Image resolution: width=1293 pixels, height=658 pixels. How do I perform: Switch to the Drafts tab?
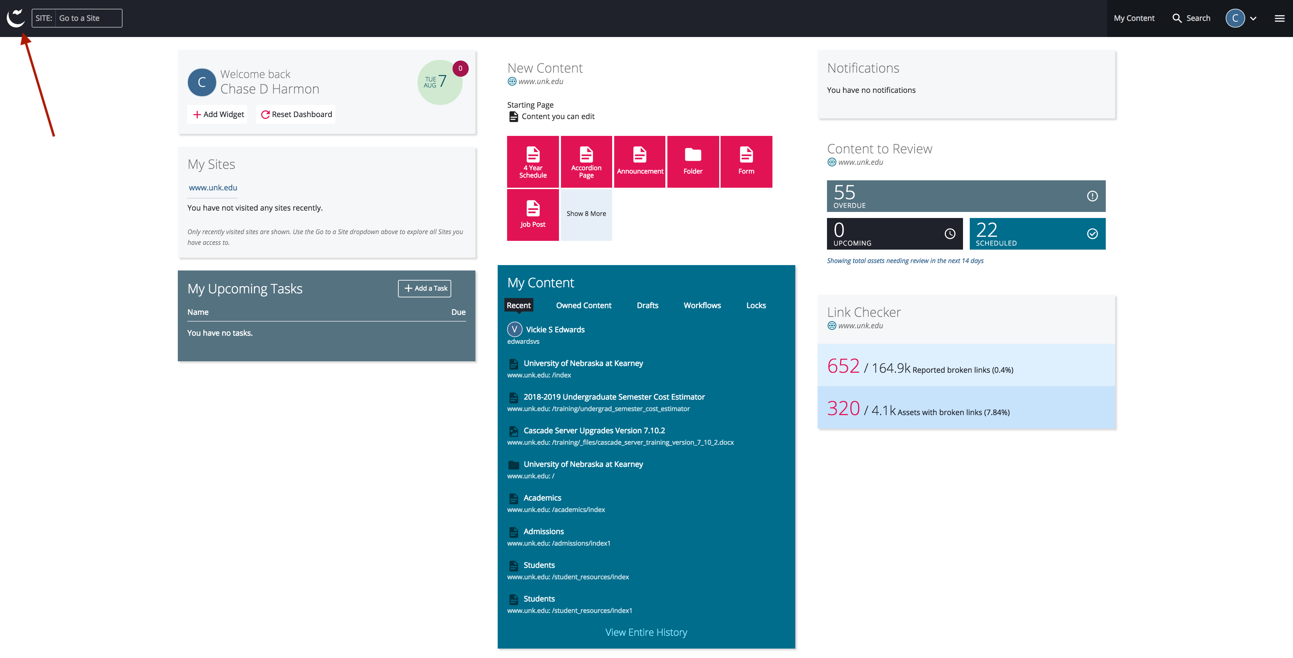click(x=647, y=305)
